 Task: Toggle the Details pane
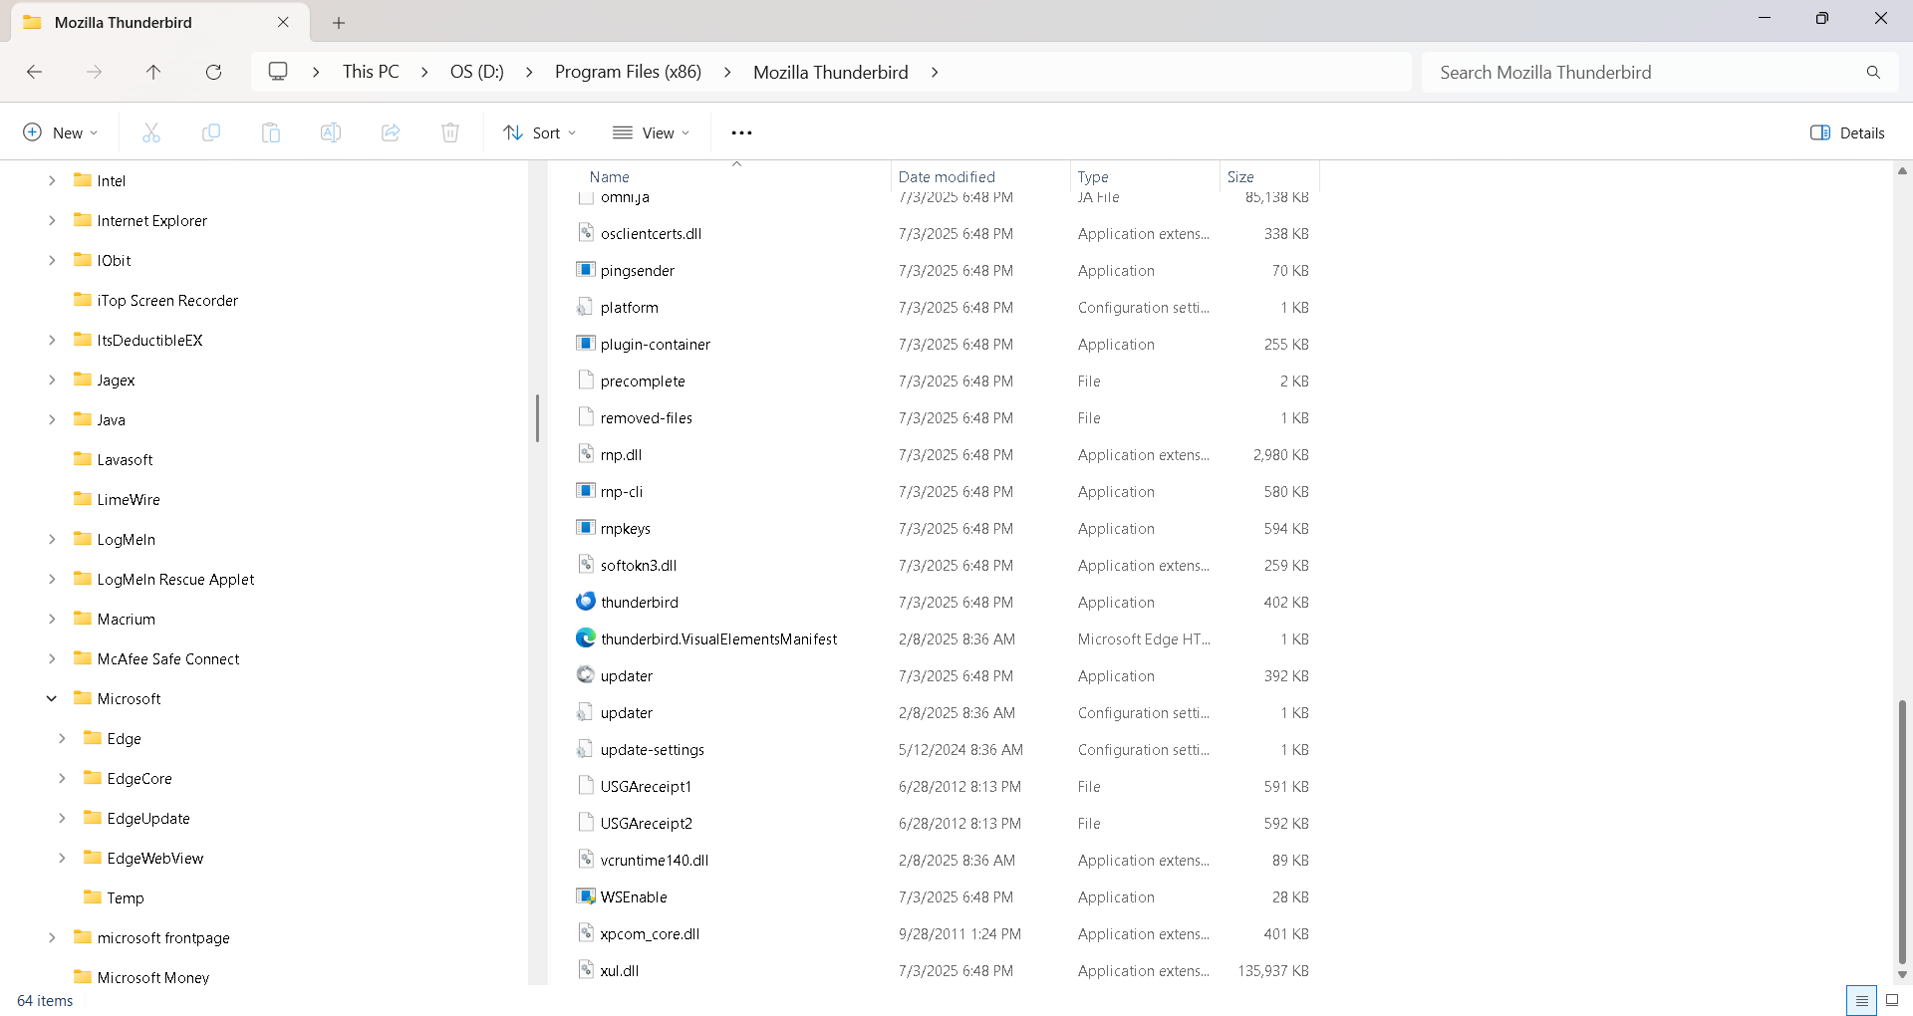coord(1847,132)
